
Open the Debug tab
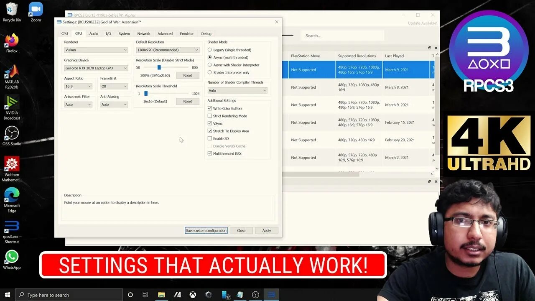pyautogui.click(x=206, y=33)
